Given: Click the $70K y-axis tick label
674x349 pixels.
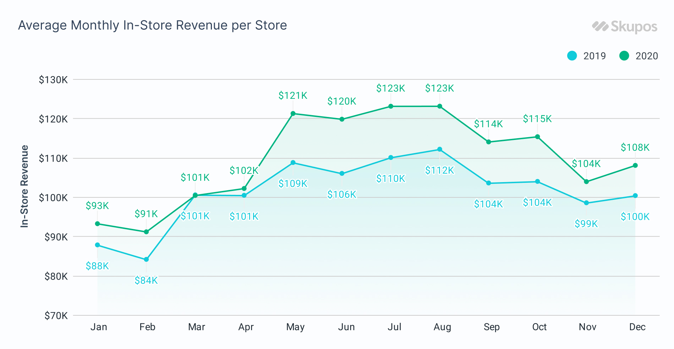Looking at the screenshot, I should [x=56, y=316].
